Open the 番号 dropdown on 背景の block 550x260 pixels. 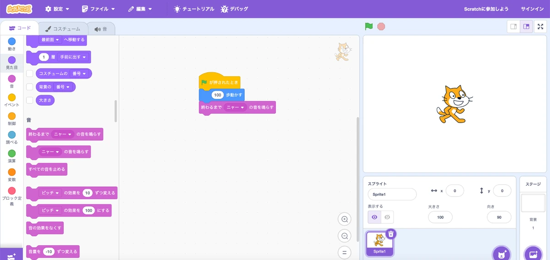pos(62,87)
